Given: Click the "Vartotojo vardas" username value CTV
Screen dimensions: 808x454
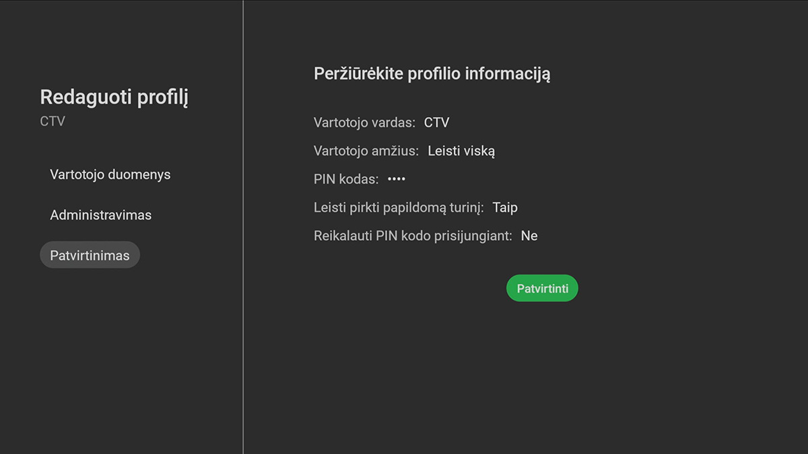Looking at the screenshot, I should pos(437,122).
